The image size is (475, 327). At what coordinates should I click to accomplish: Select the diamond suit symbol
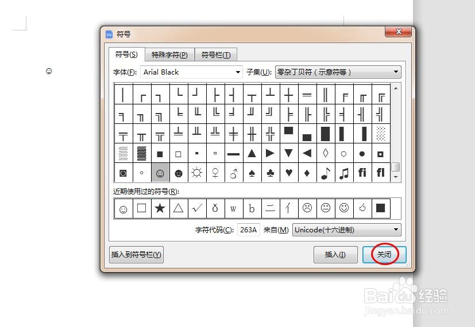307,173
